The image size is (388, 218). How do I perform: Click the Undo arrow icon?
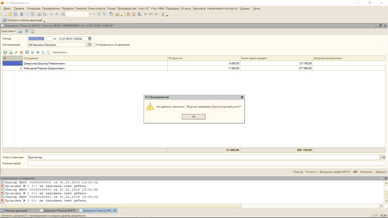pos(51,14)
